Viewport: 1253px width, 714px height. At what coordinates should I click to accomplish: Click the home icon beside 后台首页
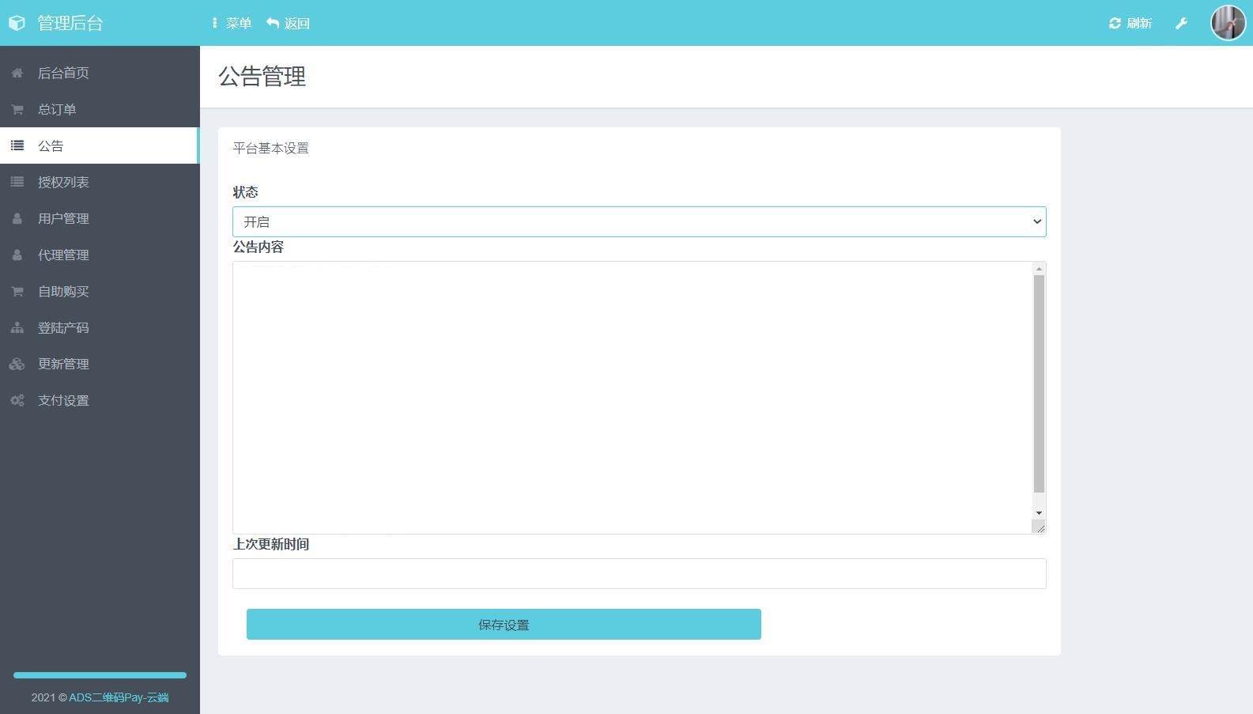point(17,73)
